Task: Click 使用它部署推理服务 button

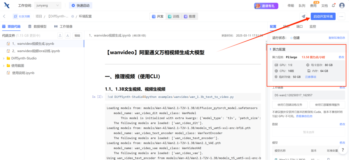Action: pos(327,105)
